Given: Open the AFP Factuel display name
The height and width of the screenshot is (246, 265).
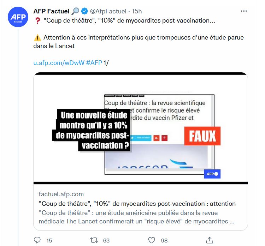Looking at the screenshot, I should [x=51, y=11].
